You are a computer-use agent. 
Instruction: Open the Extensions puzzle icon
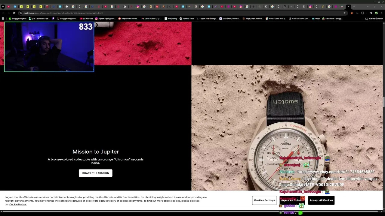[363, 13]
